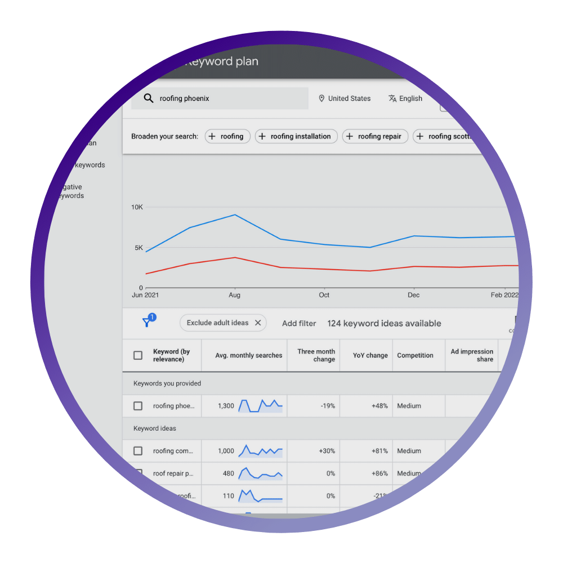The height and width of the screenshot is (563, 563).
Task: Open filter options using the funnel icon
Action: (x=147, y=323)
